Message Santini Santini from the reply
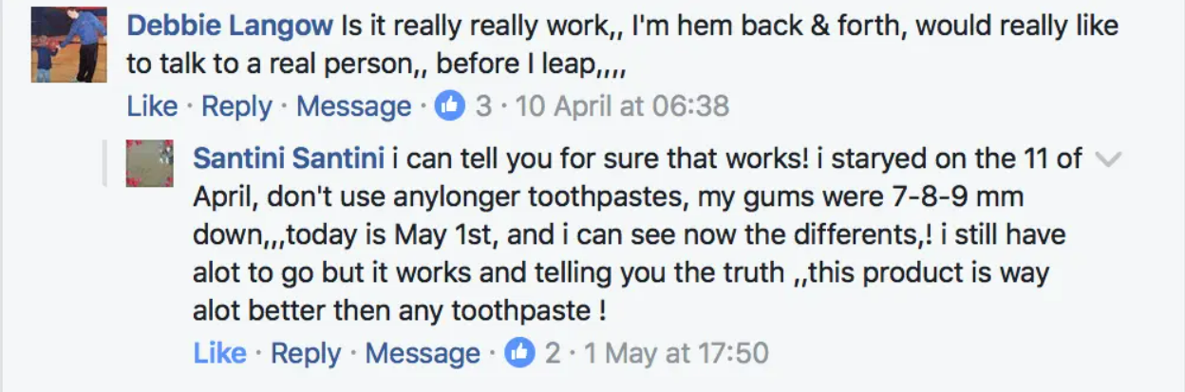The width and height of the screenshot is (1185, 392). click(x=423, y=354)
